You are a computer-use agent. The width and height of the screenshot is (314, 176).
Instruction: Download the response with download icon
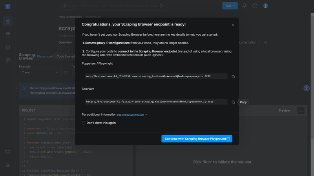click(x=301, y=111)
